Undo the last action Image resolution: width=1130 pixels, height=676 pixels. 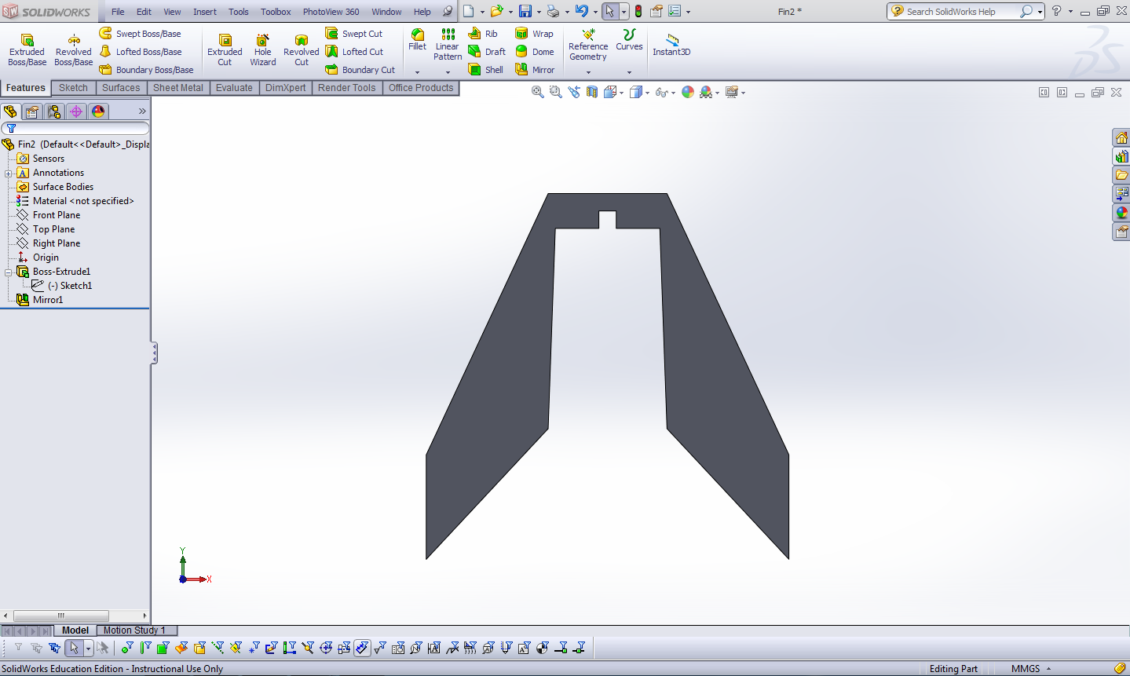pyautogui.click(x=581, y=11)
